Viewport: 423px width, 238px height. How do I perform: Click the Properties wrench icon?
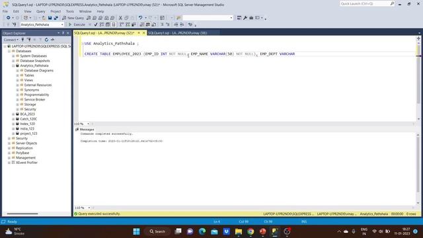245,18
